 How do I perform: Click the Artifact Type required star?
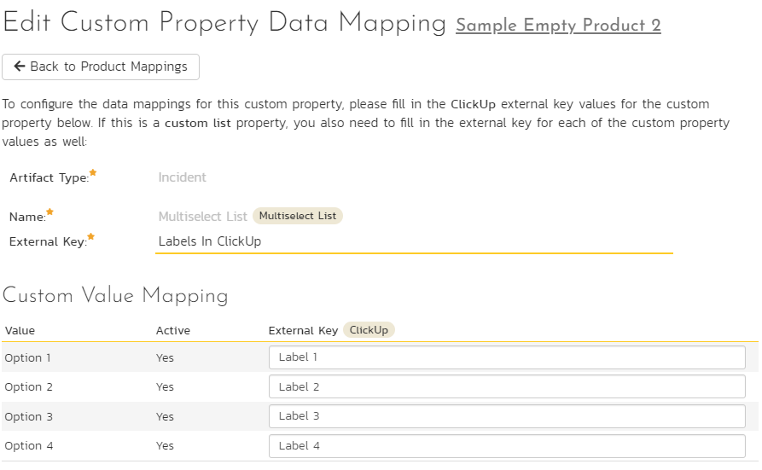93,172
